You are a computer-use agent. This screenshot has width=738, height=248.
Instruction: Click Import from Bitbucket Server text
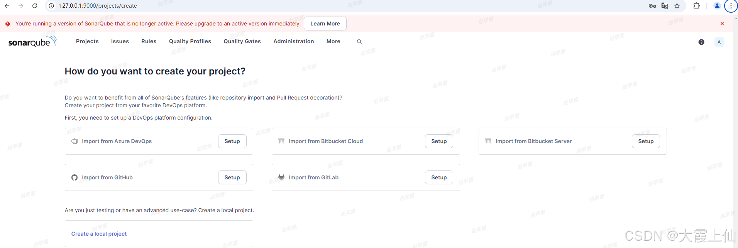tap(533, 141)
